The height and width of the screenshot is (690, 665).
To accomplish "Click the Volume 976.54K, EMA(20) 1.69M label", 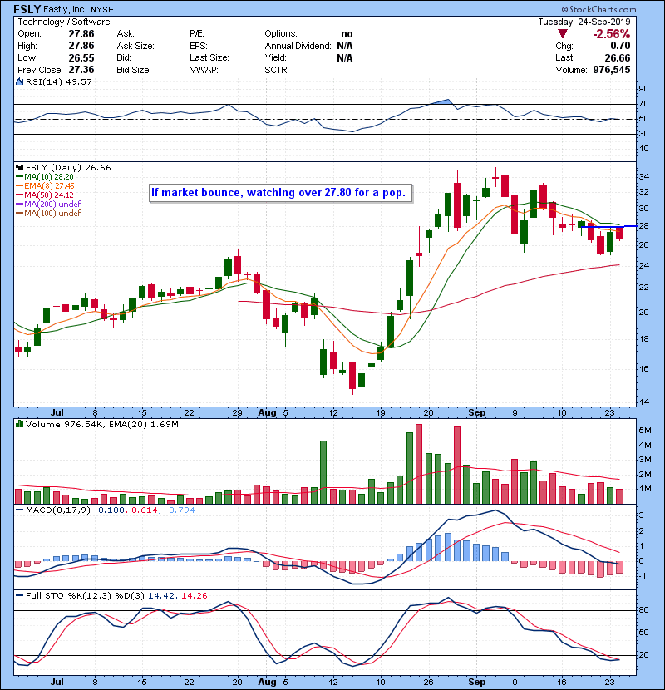I will pyautogui.click(x=102, y=424).
